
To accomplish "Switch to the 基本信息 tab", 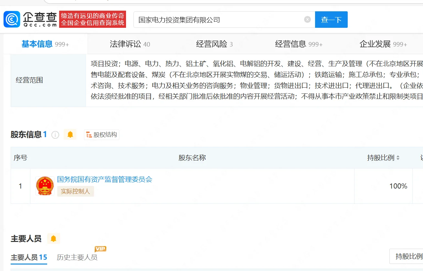I will pyautogui.click(x=45, y=44).
